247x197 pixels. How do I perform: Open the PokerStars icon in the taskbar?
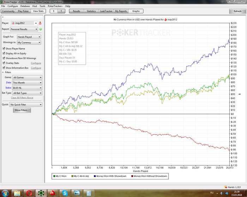(x=53, y=193)
